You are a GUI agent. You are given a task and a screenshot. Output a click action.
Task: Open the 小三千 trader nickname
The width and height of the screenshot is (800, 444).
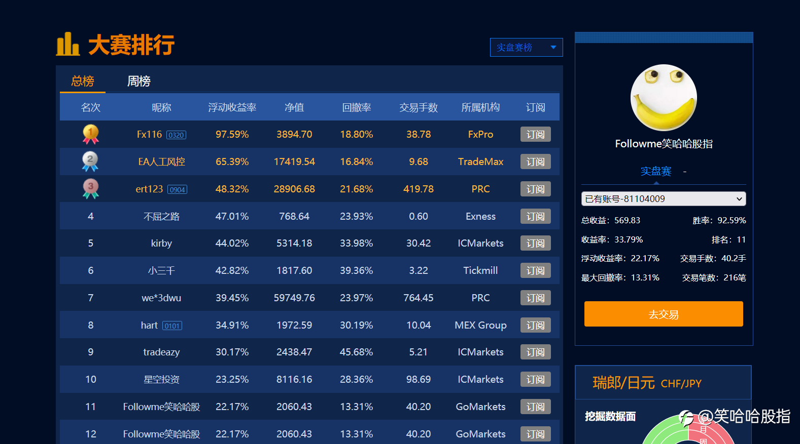[x=161, y=270]
